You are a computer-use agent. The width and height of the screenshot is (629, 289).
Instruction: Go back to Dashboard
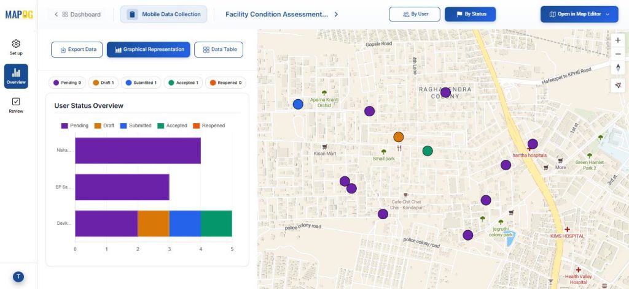pyautogui.click(x=76, y=14)
